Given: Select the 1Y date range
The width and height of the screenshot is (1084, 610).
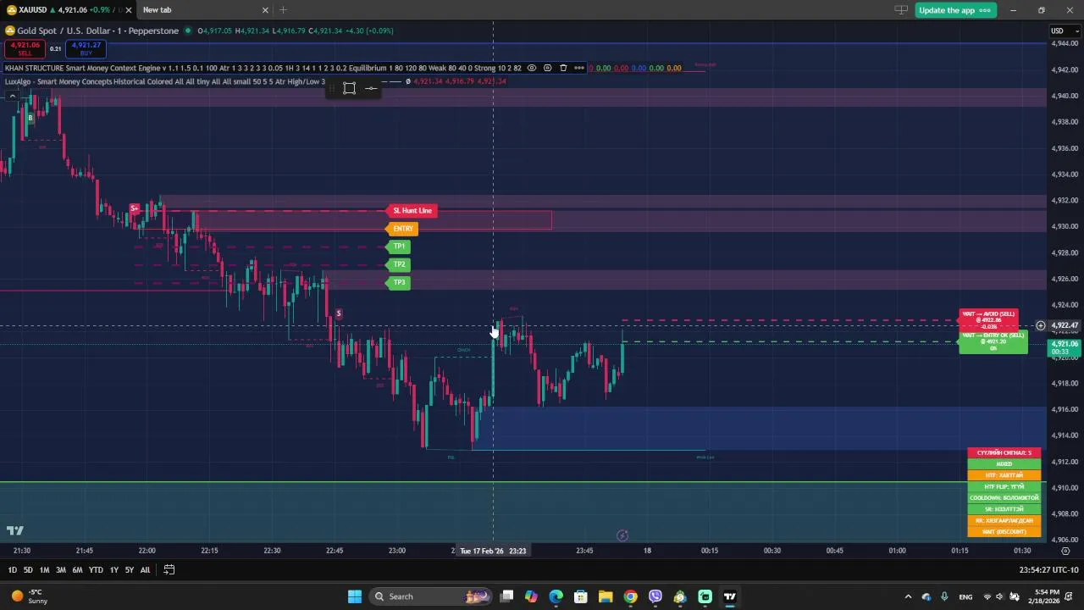Looking at the screenshot, I should (x=114, y=570).
